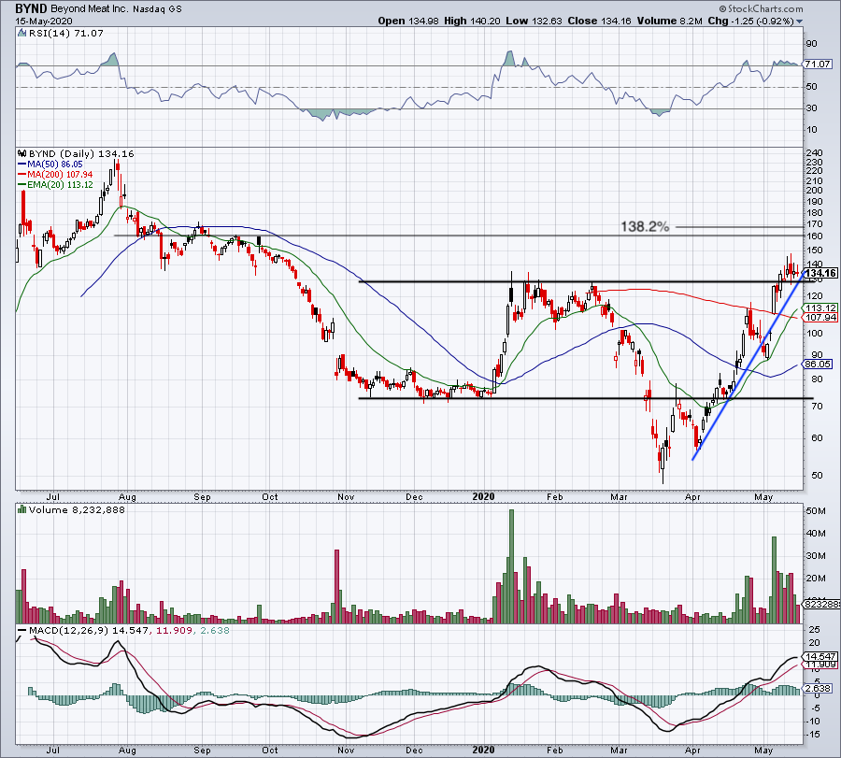Click the MACD(12,26,9) indicator label
The height and width of the screenshot is (758, 841).
[68, 630]
